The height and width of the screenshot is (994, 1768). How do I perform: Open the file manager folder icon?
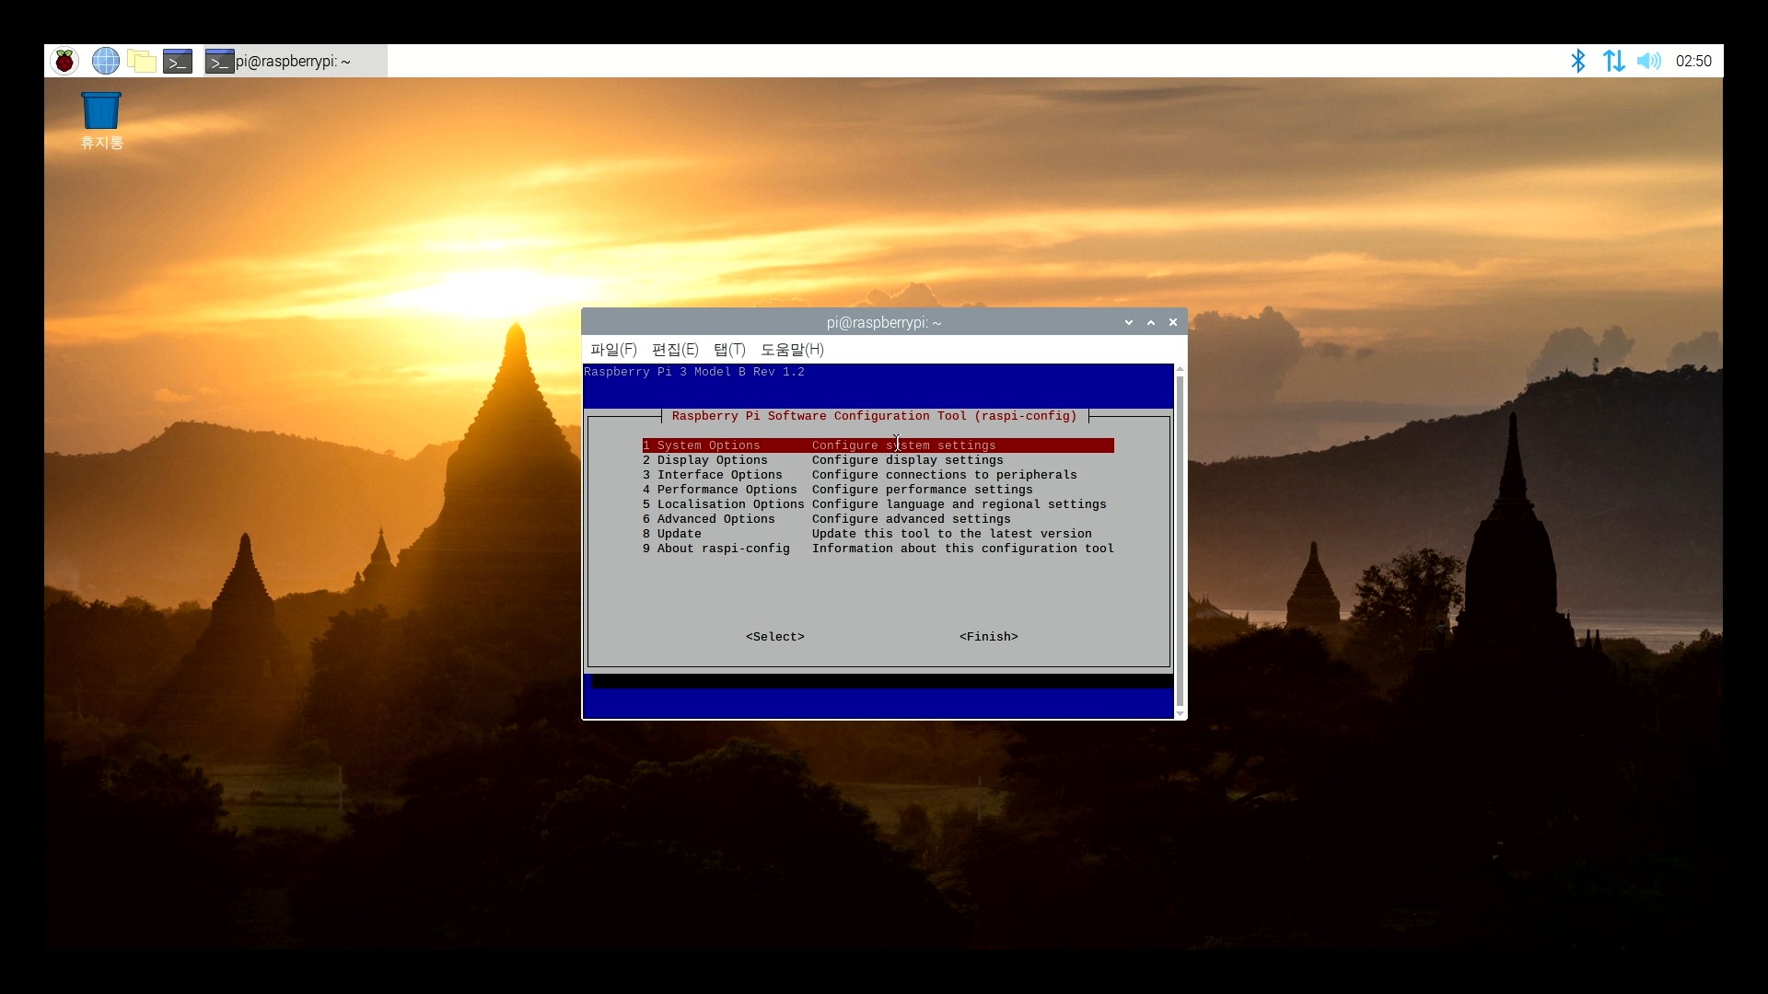pyautogui.click(x=141, y=62)
